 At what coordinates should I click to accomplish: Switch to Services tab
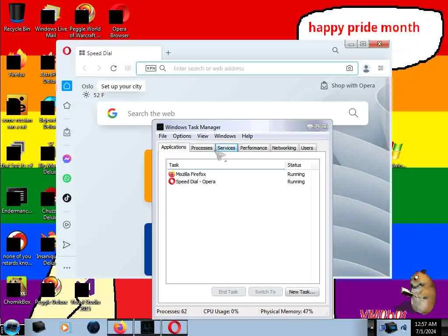point(226,148)
